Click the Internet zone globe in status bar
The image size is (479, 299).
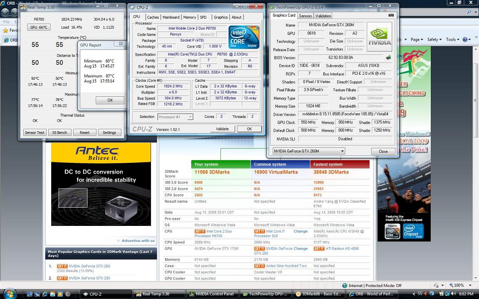tap(345, 286)
